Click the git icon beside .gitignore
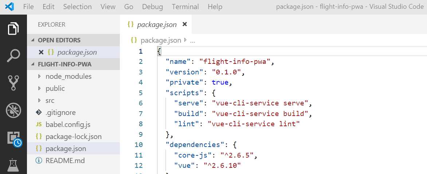The image size is (427, 174). (x=39, y=112)
